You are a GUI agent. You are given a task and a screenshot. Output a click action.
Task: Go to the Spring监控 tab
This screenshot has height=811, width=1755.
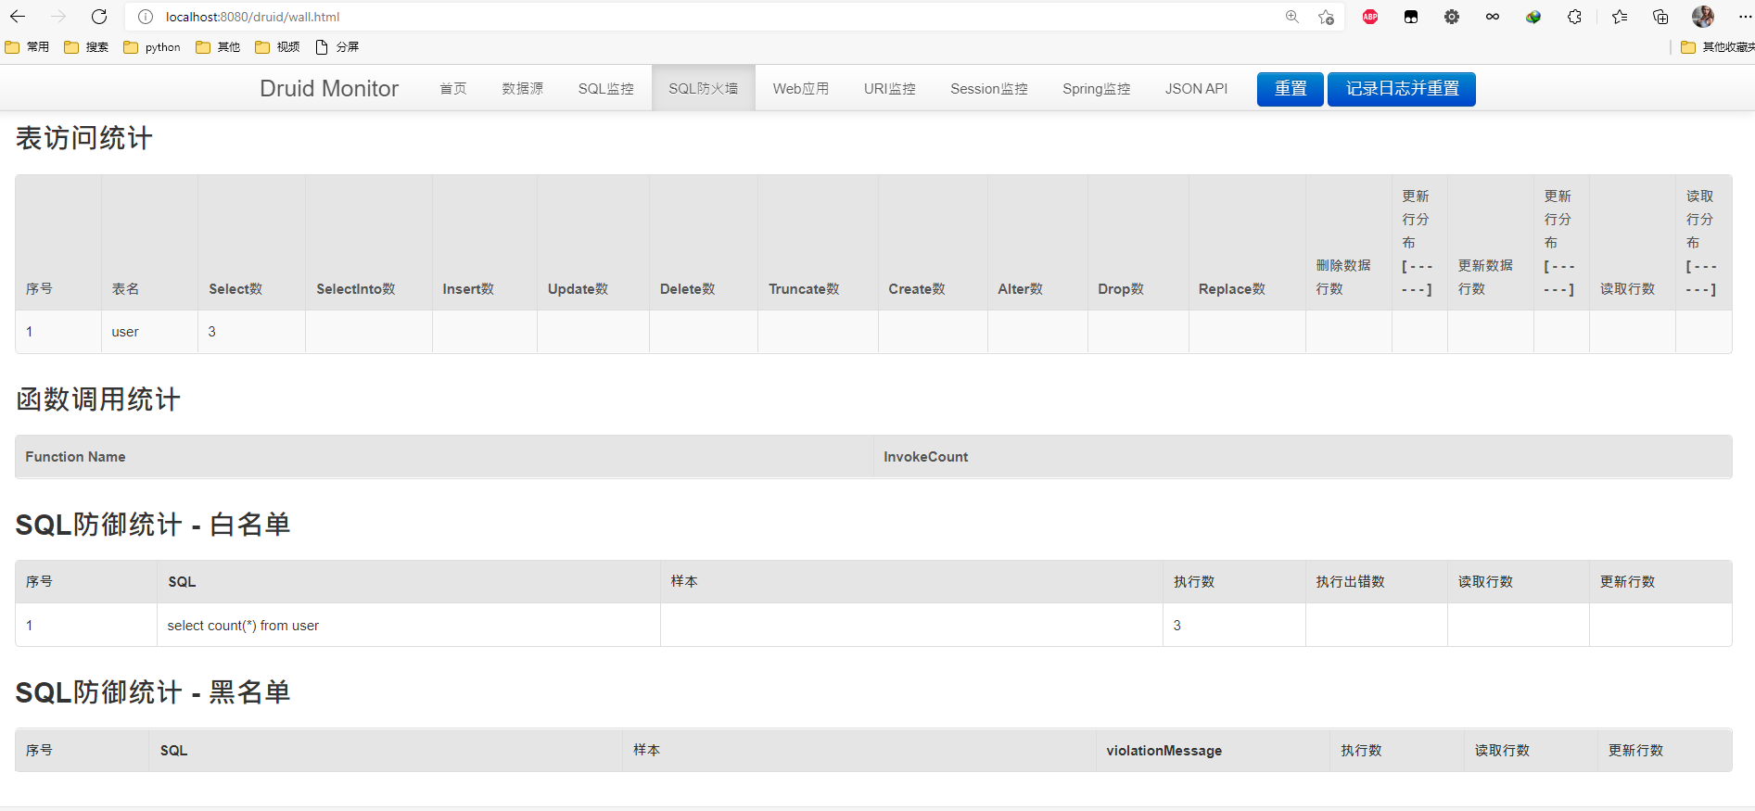point(1097,89)
